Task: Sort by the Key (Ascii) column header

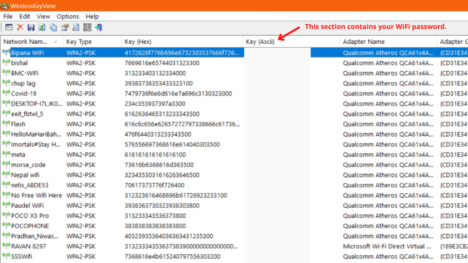Action: (x=291, y=42)
